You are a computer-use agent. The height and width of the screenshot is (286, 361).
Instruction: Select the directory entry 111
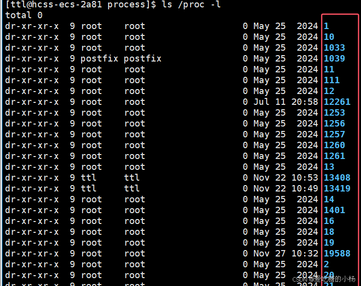(332, 80)
